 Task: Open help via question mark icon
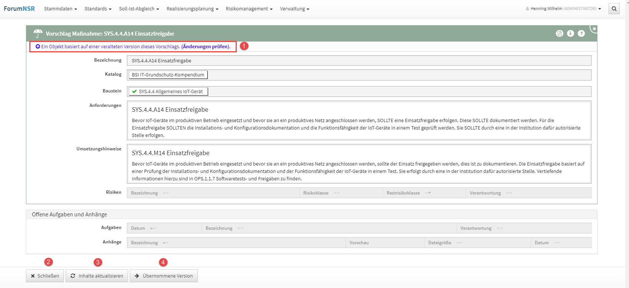pos(581,33)
